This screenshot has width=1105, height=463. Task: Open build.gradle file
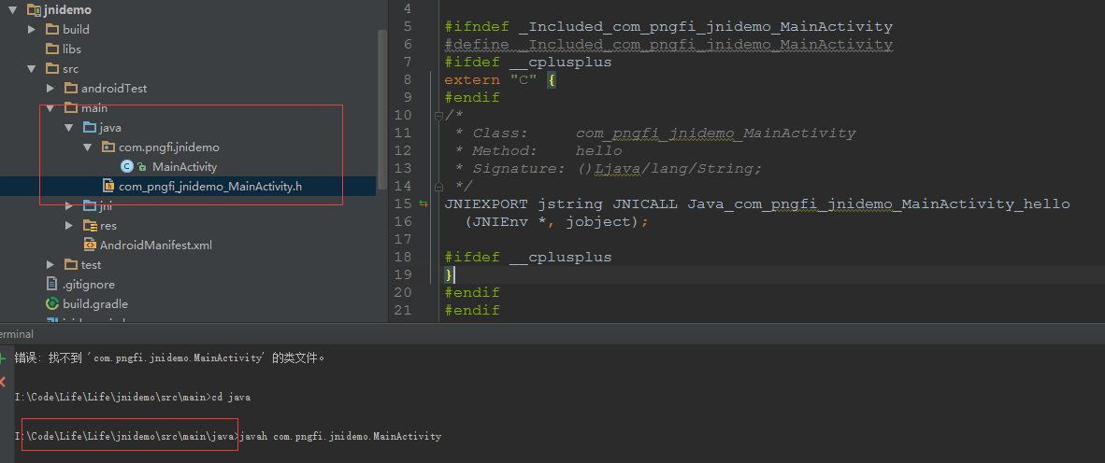point(95,304)
